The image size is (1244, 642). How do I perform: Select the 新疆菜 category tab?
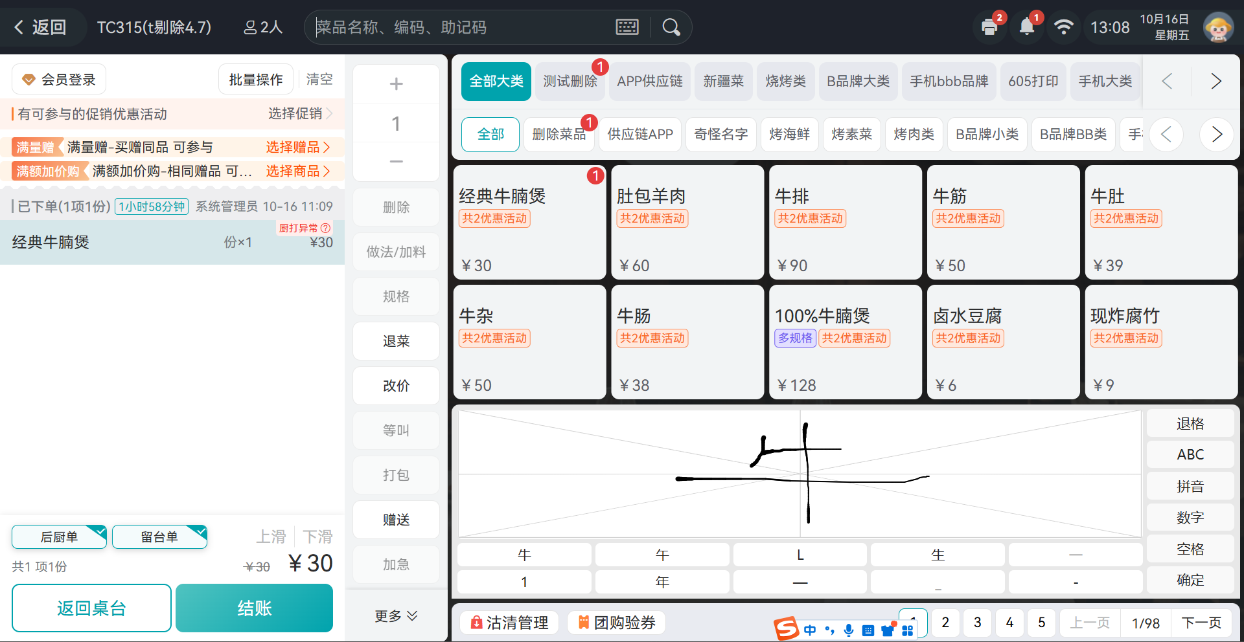[x=724, y=82]
